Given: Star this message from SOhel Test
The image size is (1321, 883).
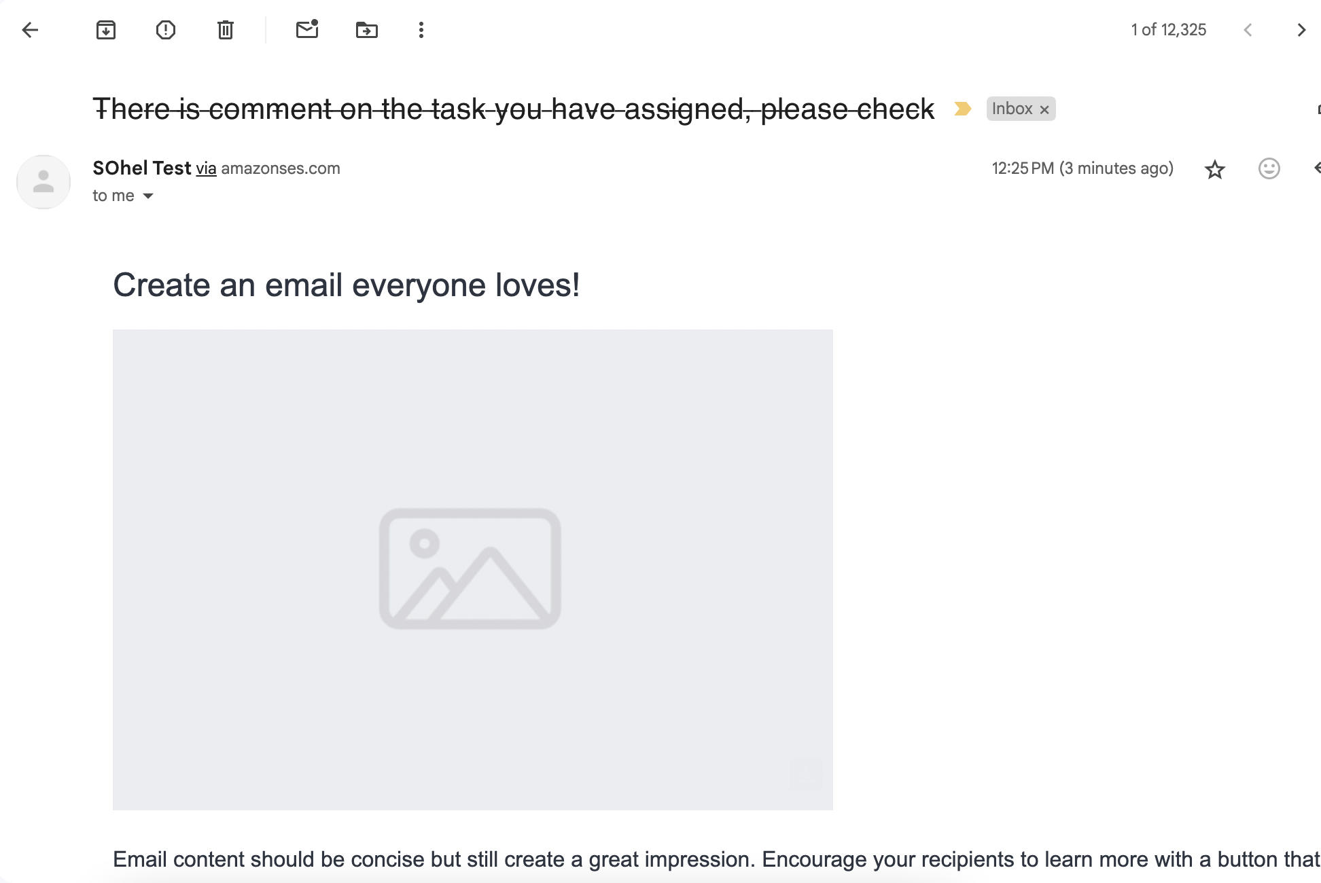Looking at the screenshot, I should [1214, 169].
